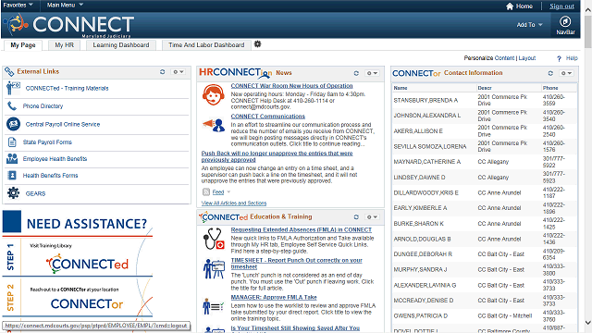Open the Learning Dashboard tab
592x333 pixels.
pyautogui.click(x=121, y=45)
